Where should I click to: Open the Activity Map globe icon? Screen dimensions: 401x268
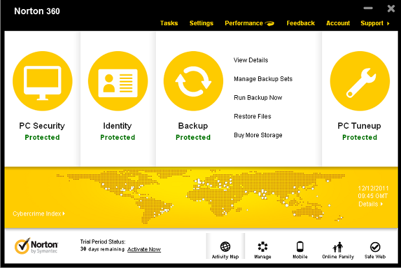[x=225, y=247]
